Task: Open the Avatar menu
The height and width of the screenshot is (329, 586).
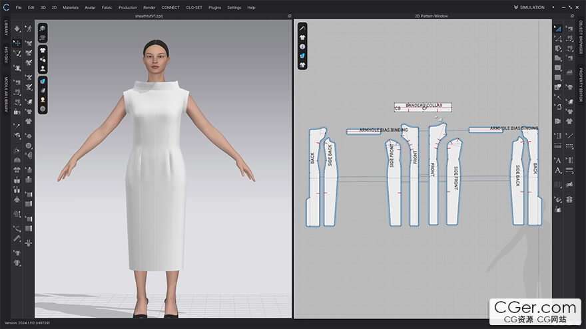Action: 90,7
